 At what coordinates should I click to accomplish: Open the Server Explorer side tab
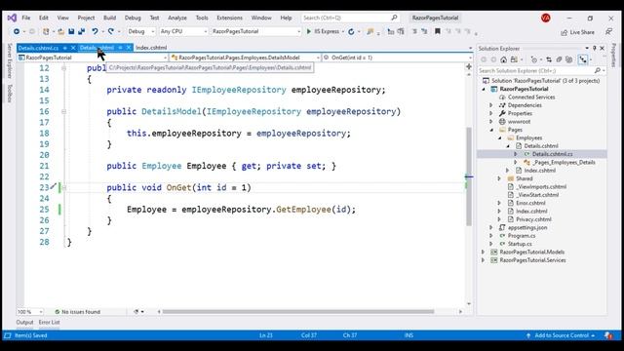pyautogui.click(x=10, y=60)
